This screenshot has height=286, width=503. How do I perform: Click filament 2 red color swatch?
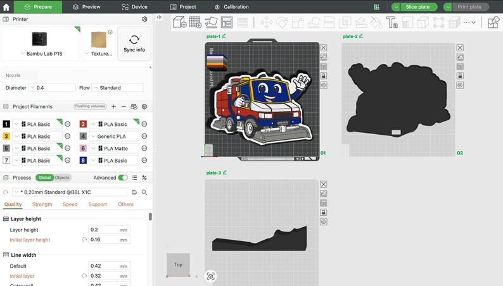click(83, 124)
